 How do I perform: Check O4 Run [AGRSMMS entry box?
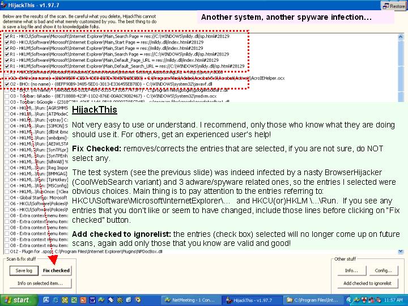(7, 108)
